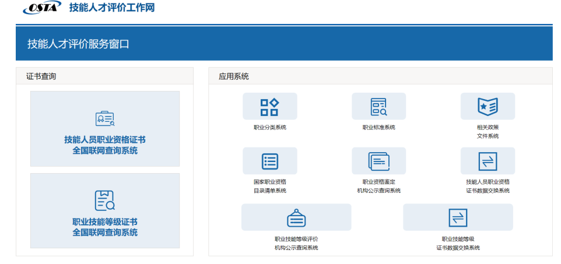Viewport: 561px width, 264px height.
Task: Click the document search icon above 职业技能等级证书
Action: pos(105,200)
